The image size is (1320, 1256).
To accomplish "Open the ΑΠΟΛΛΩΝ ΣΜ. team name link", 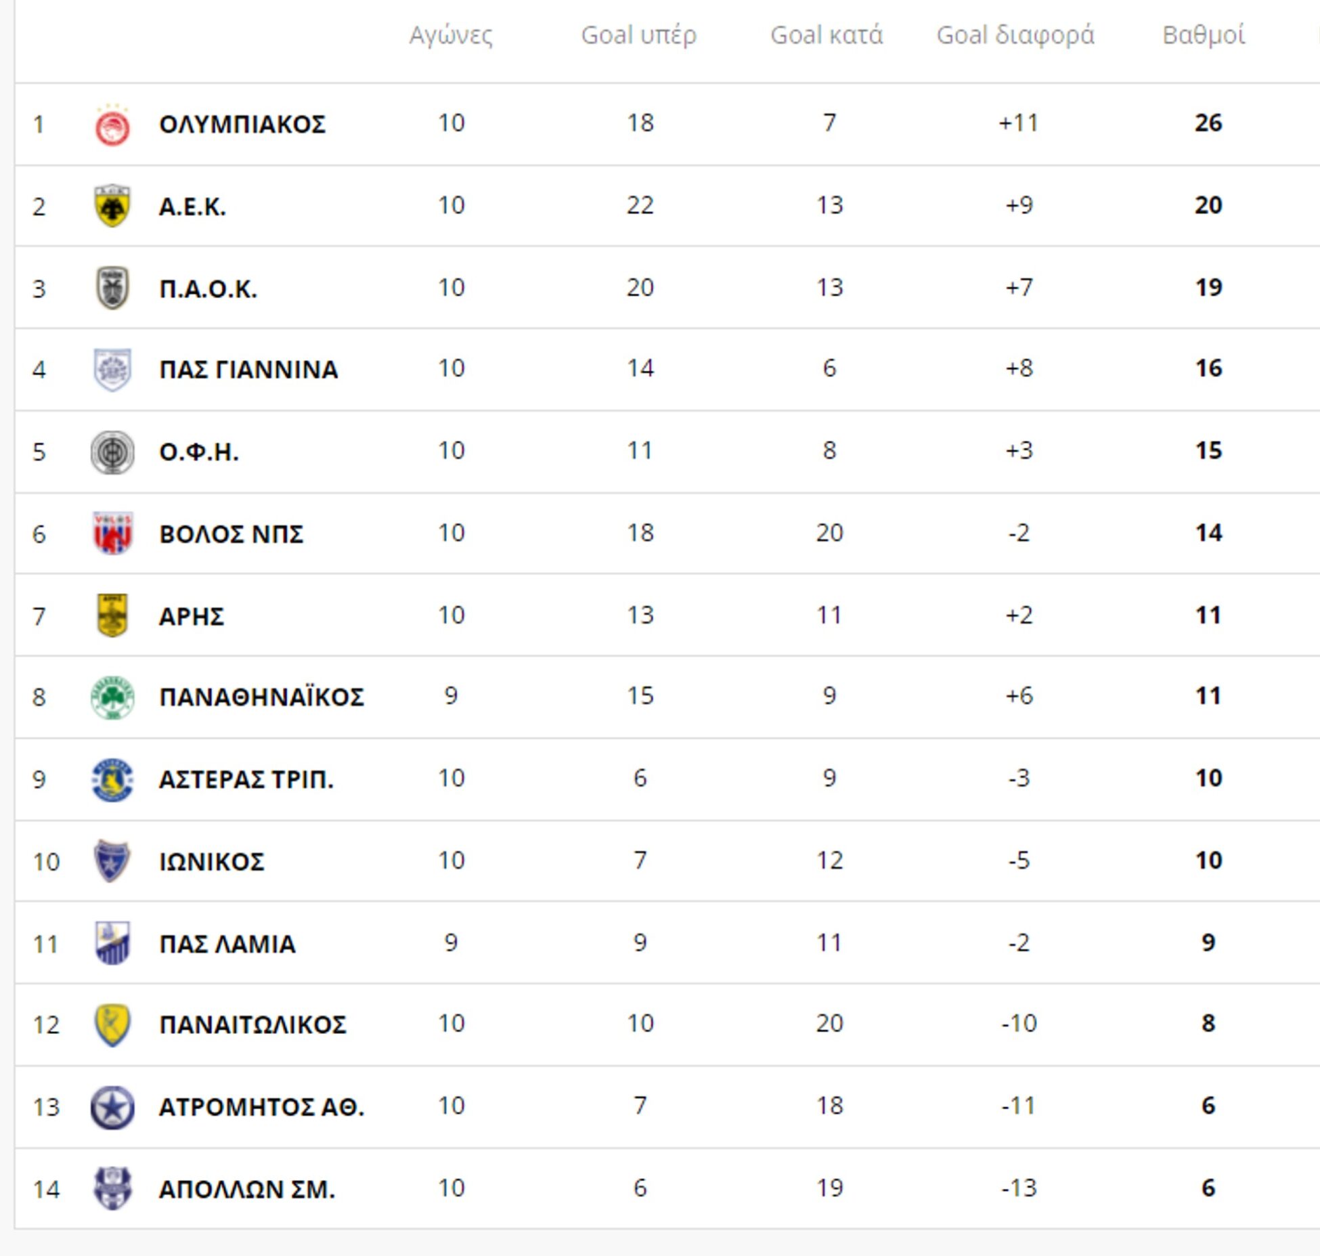I will click(x=246, y=1190).
